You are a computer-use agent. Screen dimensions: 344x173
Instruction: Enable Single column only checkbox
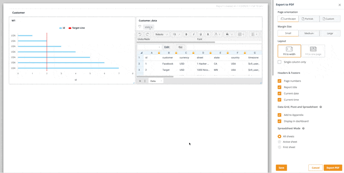coord(279,62)
